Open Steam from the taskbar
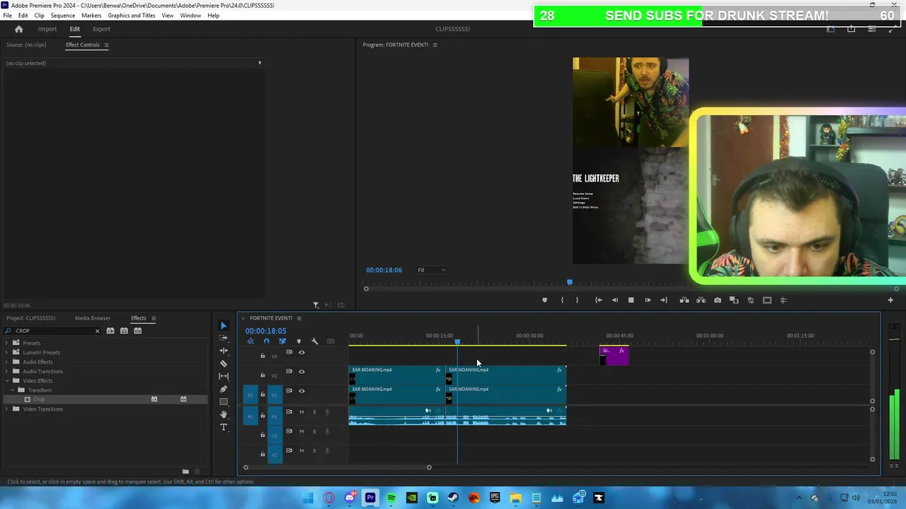 453,498
